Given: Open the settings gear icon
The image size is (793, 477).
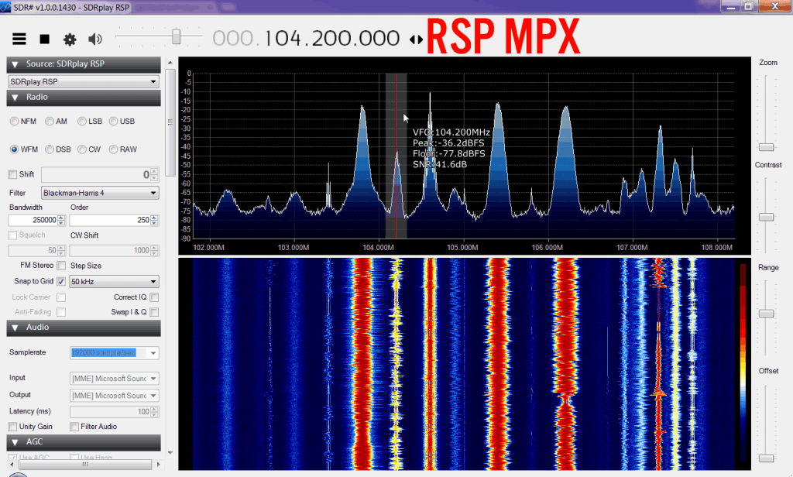Looking at the screenshot, I should click(x=70, y=39).
